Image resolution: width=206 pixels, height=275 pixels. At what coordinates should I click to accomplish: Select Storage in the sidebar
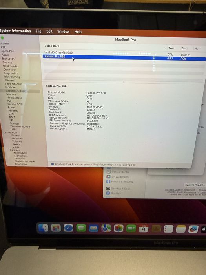(x=15, y=123)
